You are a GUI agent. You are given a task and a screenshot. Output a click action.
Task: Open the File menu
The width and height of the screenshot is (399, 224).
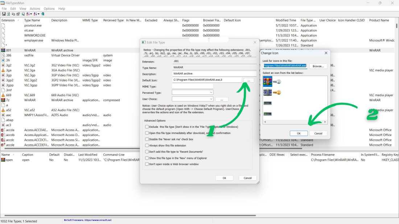point(4,9)
